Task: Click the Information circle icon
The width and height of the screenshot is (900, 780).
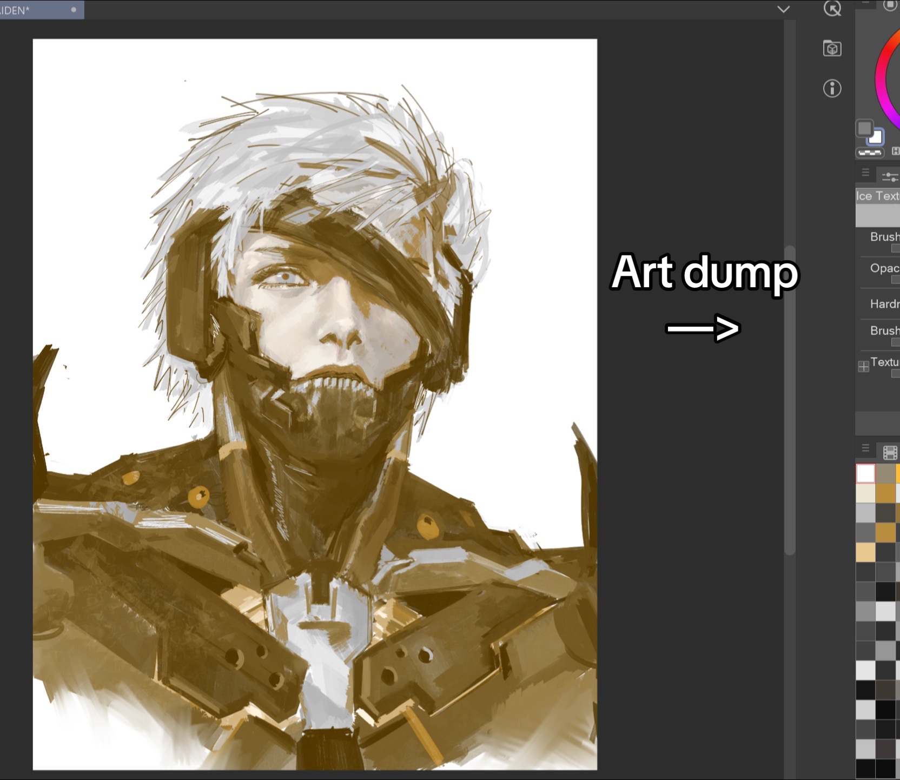Action: coord(832,88)
